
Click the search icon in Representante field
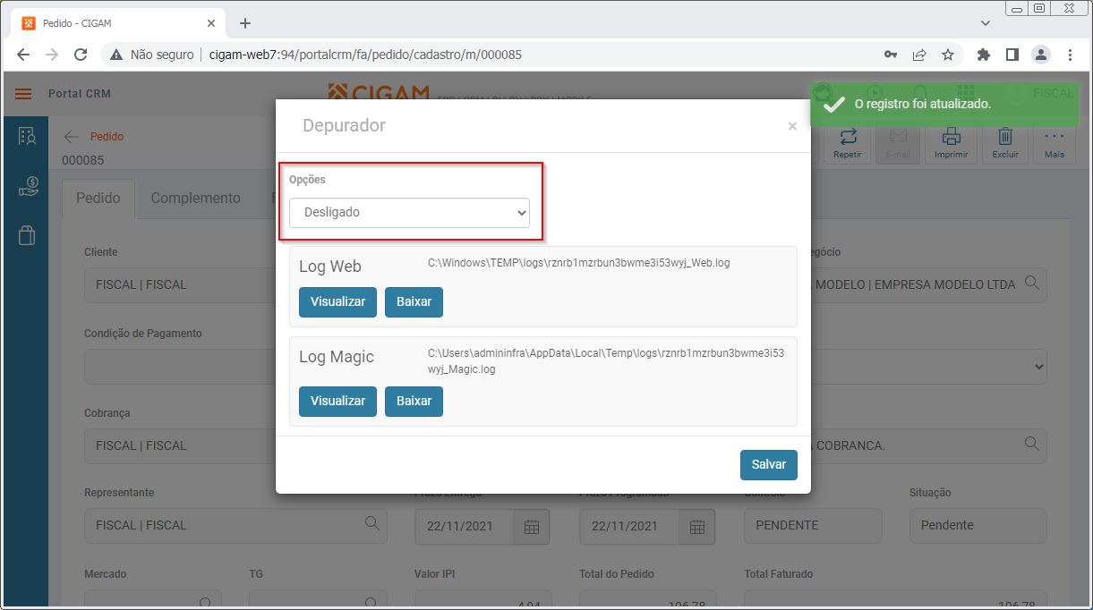(x=371, y=524)
